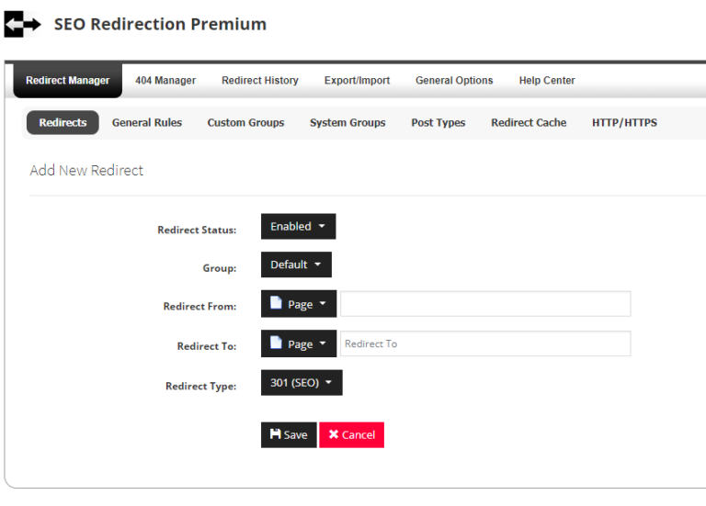Expand the Redirect From Page type caret
The image size is (706, 506).
(x=323, y=304)
